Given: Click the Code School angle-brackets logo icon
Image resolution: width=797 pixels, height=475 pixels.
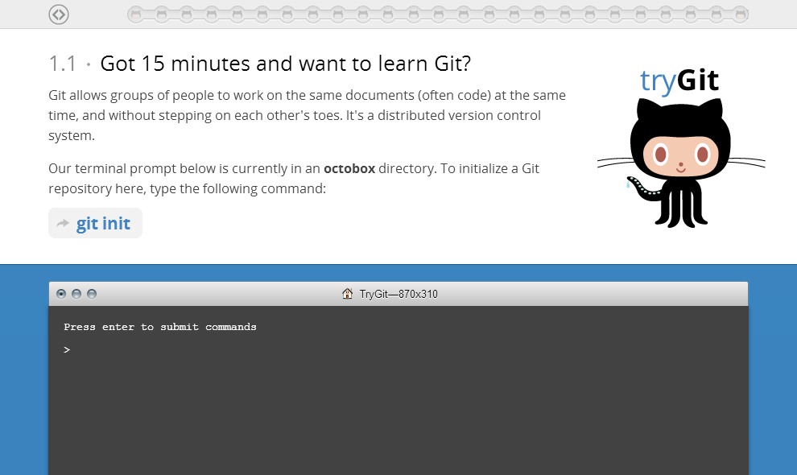Looking at the screenshot, I should click(x=59, y=14).
